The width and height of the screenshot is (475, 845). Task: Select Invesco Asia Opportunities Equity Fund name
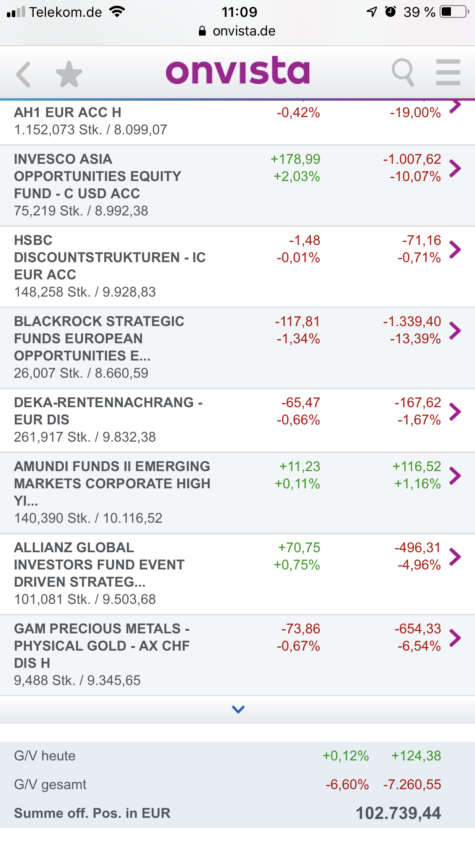click(98, 176)
